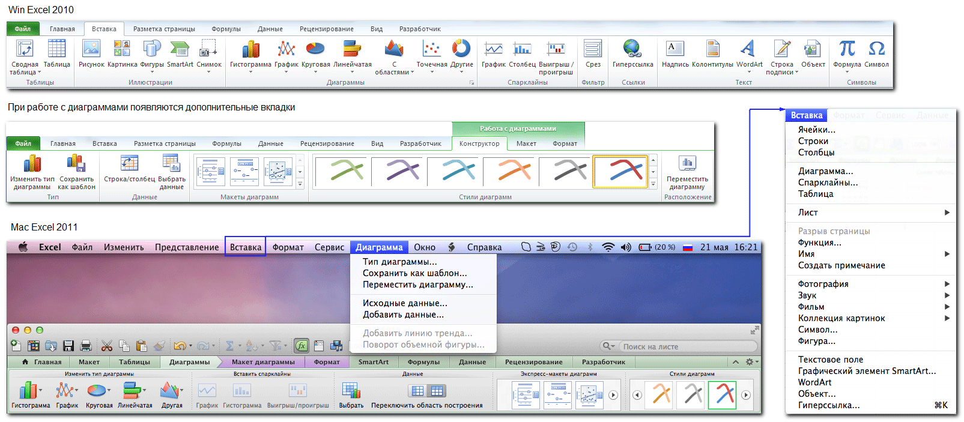
Task: Click the Выбрать data icon in Mac ribbon
Action: click(351, 391)
